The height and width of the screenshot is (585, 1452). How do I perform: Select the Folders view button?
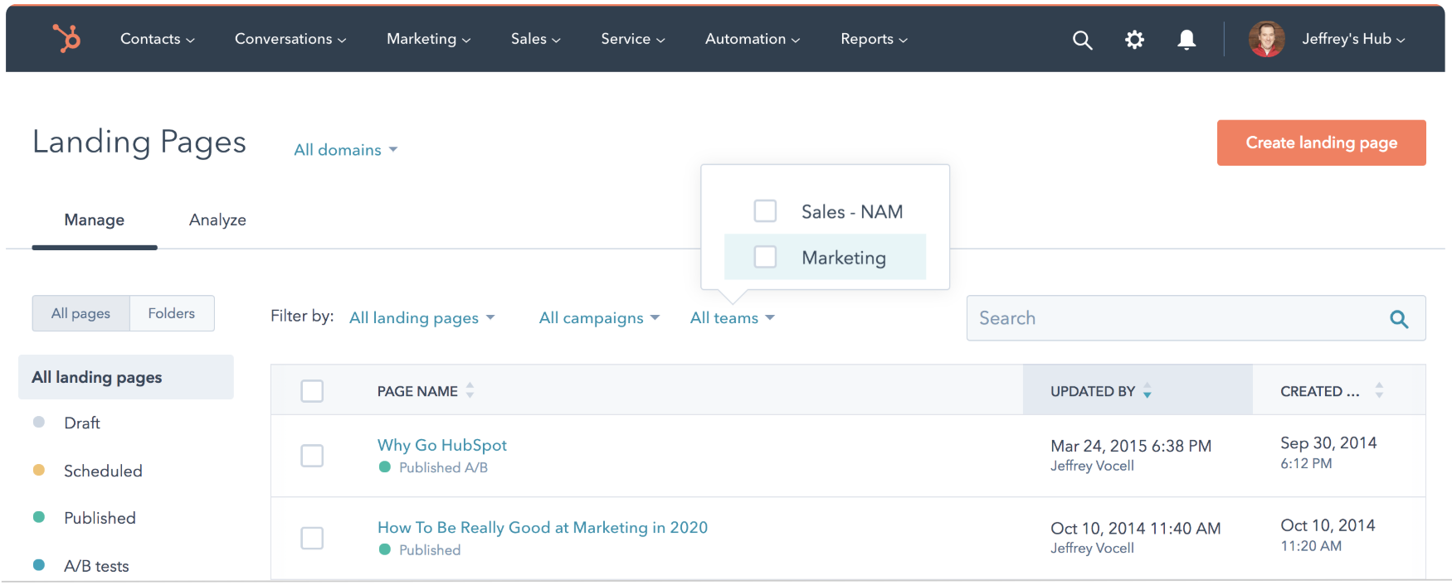coord(172,313)
